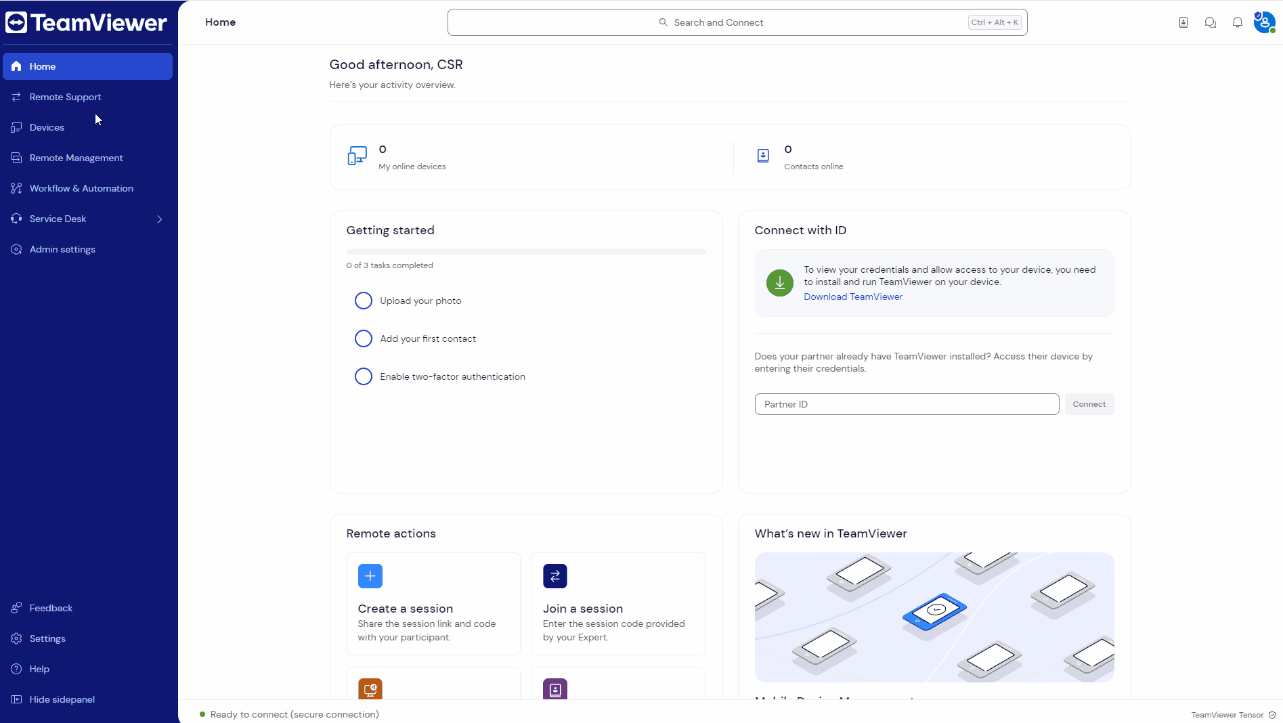Click '0 of 3 tasks completed' text
This screenshot has width=1283, height=723.
coord(389,265)
